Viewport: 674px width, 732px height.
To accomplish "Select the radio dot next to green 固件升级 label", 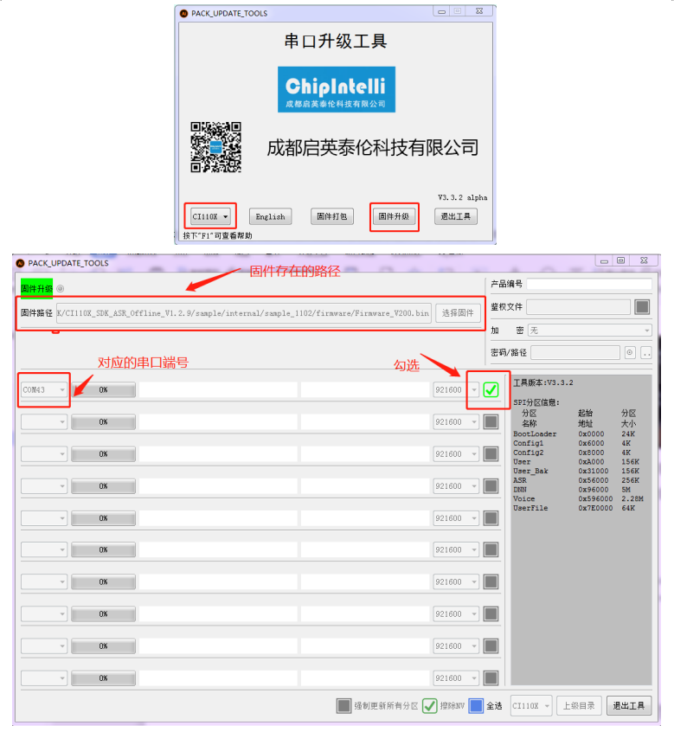I will pyautogui.click(x=61, y=288).
